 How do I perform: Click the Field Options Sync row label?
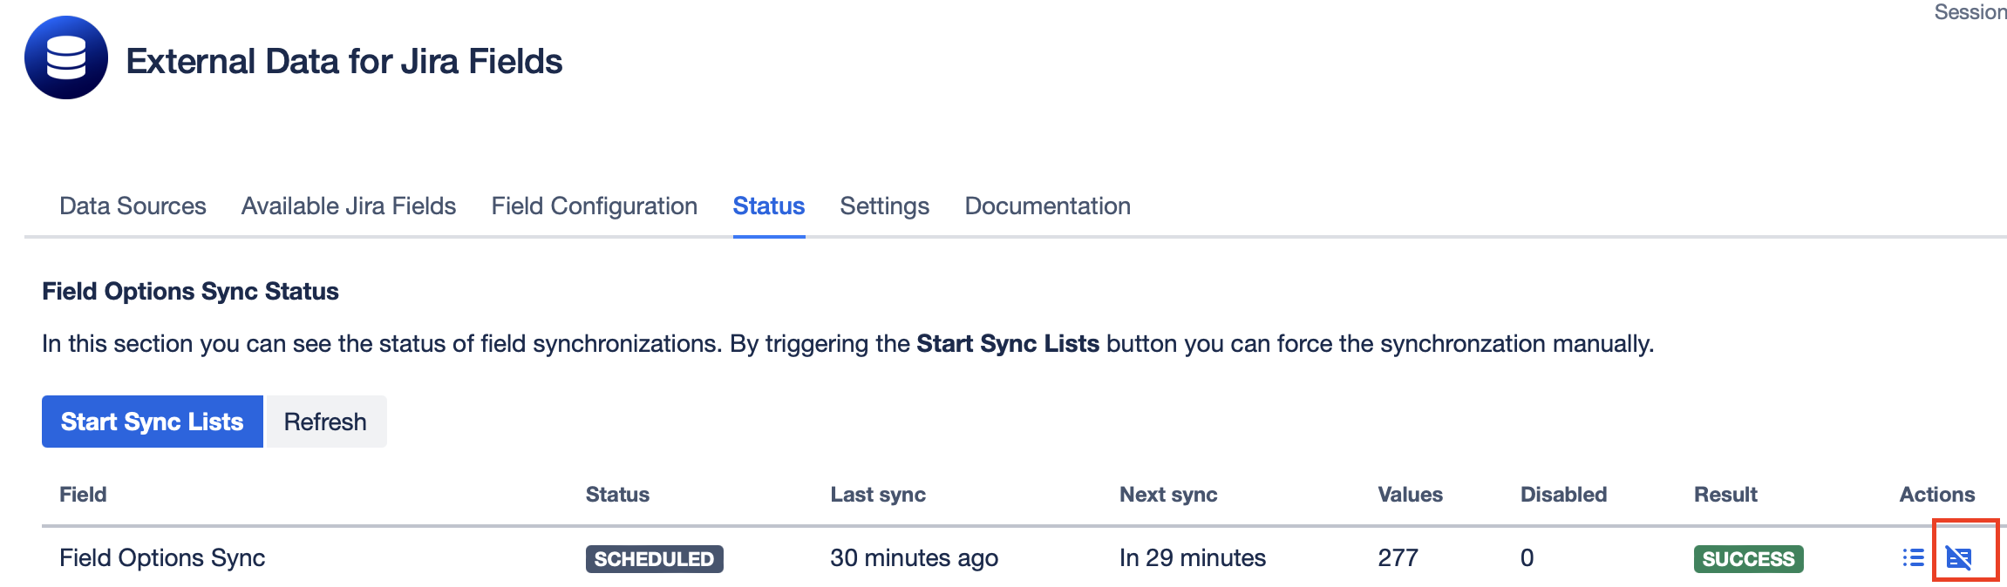pos(161,558)
